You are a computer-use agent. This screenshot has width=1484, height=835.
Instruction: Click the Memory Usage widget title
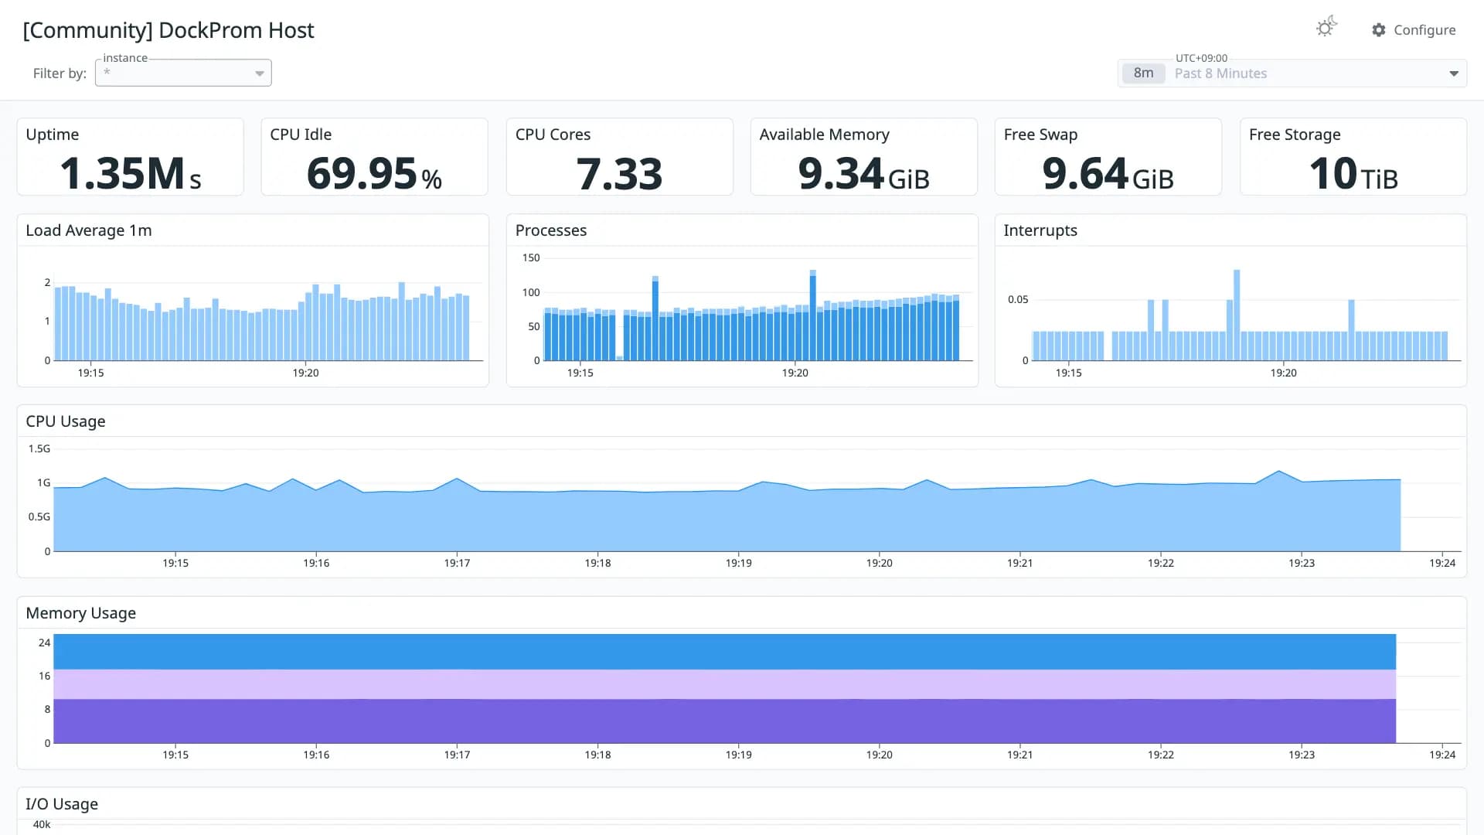[81, 613]
